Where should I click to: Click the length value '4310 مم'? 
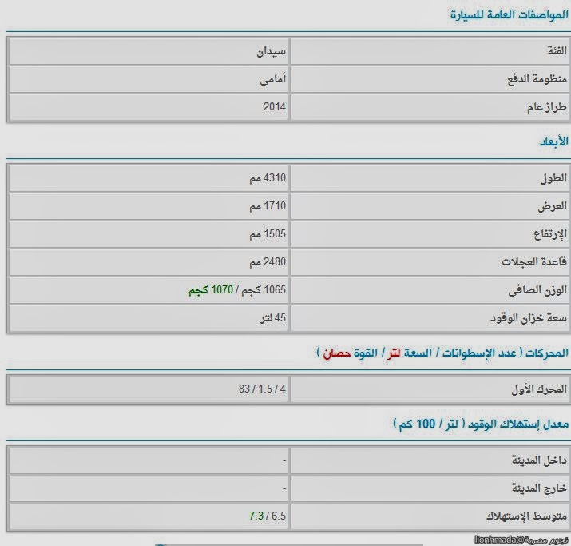tap(267, 179)
